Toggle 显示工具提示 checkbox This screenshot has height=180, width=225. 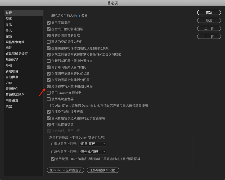(x=49, y=23)
